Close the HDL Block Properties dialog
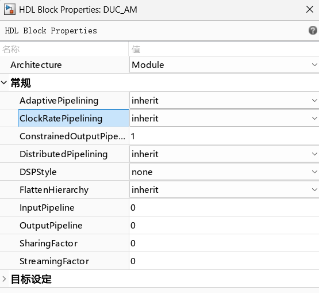 pyautogui.click(x=310, y=9)
